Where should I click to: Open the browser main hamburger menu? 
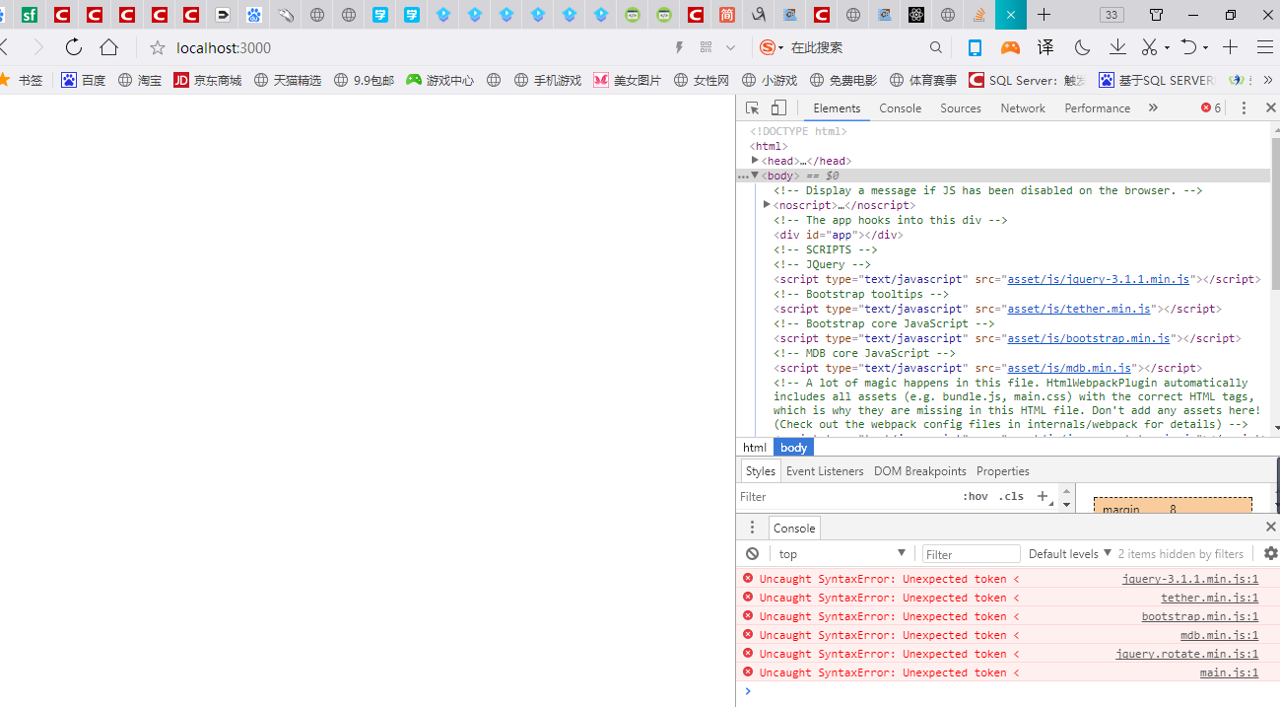coord(1265,47)
